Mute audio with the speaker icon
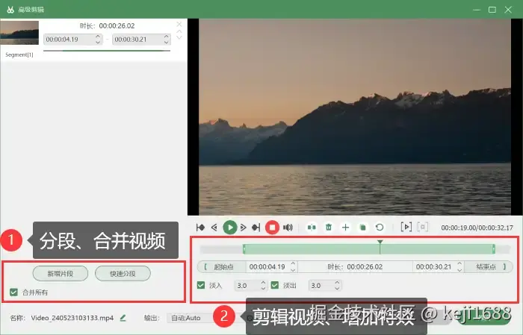This screenshot has height=335, width=523. click(288, 228)
